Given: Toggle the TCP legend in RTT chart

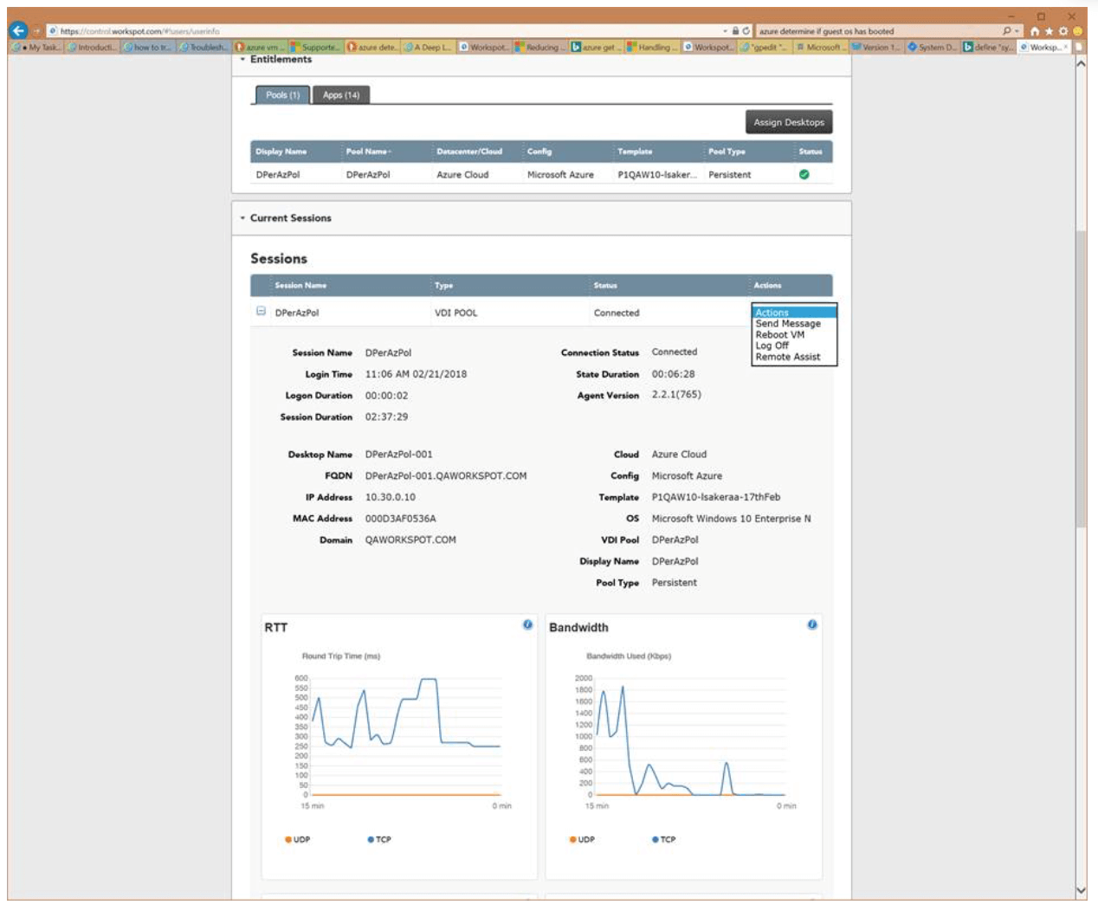Looking at the screenshot, I should [x=379, y=839].
